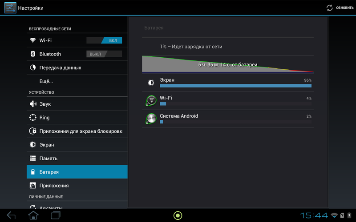Viewport: 356px width, 222px height.
Task: Tap the battery discharge history graph
Action: coord(228,64)
